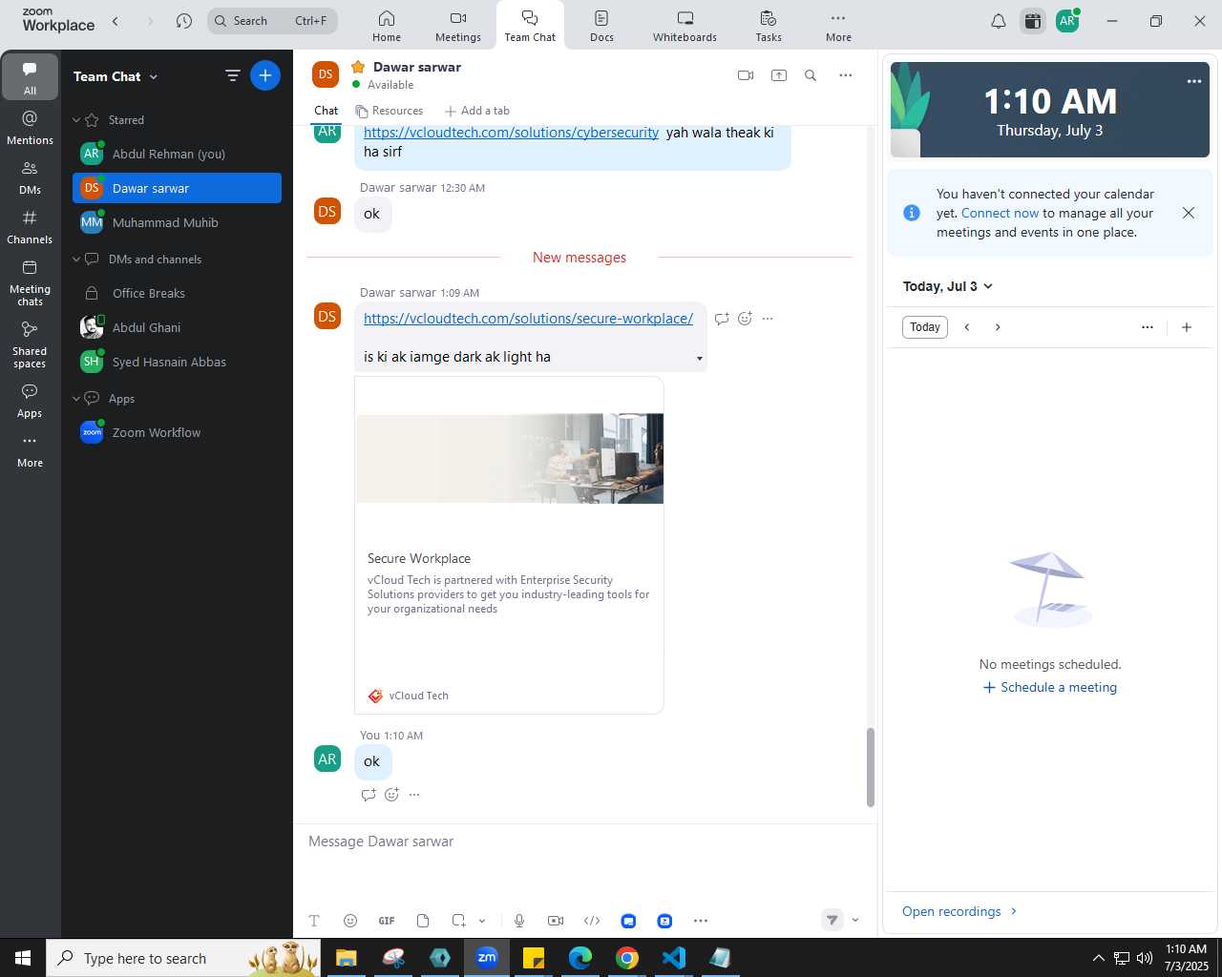Open chat with Muhammad Muhib
The height and width of the screenshot is (977, 1222).
[177, 222]
